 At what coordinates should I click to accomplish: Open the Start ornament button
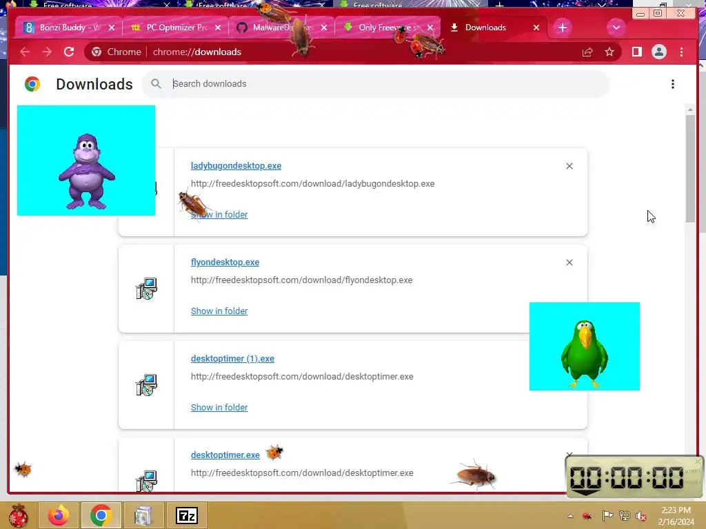18,515
